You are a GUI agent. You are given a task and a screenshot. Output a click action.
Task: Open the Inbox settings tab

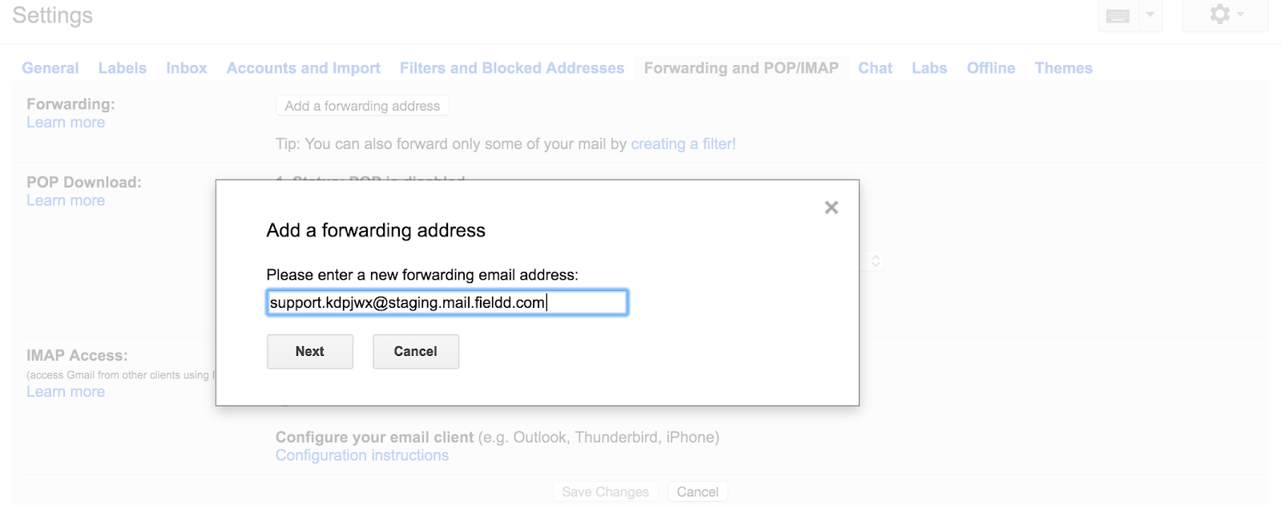[186, 68]
